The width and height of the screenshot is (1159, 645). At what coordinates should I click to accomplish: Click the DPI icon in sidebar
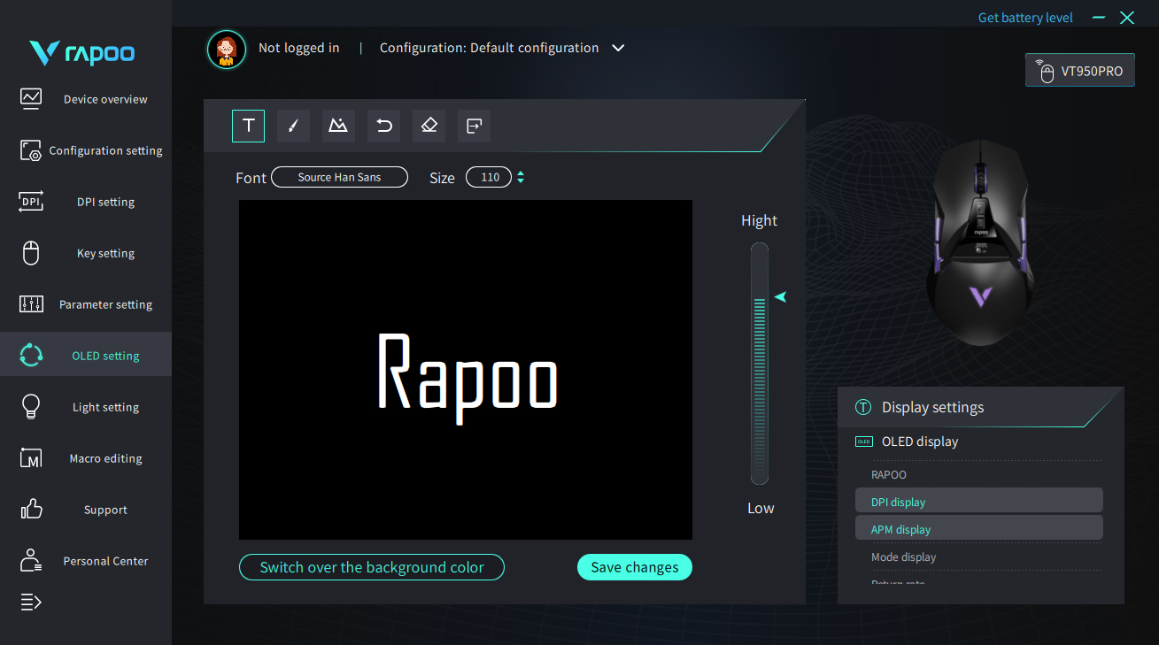click(x=31, y=201)
